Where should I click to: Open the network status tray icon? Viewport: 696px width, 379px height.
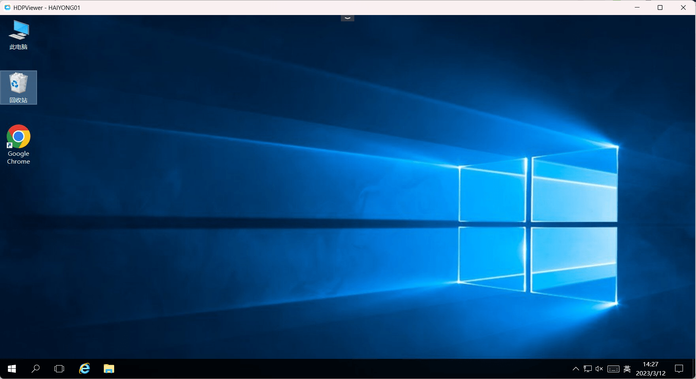tap(588, 369)
